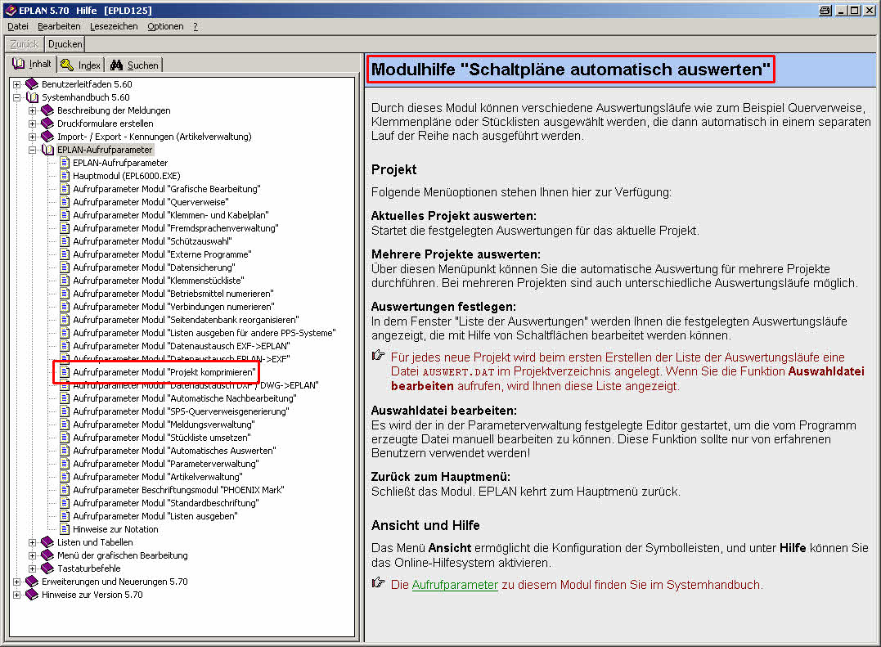Click the page icon of "Meldungsverwaltung"
Screen dimensions: 881x647
(x=65, y=424)
